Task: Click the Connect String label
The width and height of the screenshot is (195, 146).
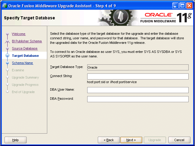Action: [61, 76]
